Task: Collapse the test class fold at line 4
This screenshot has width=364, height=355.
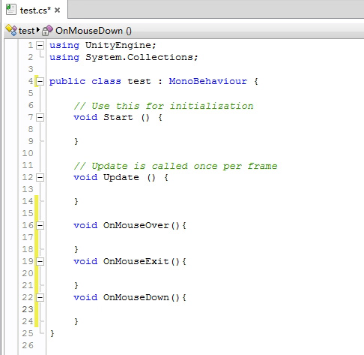Action: tap(40, 81)
